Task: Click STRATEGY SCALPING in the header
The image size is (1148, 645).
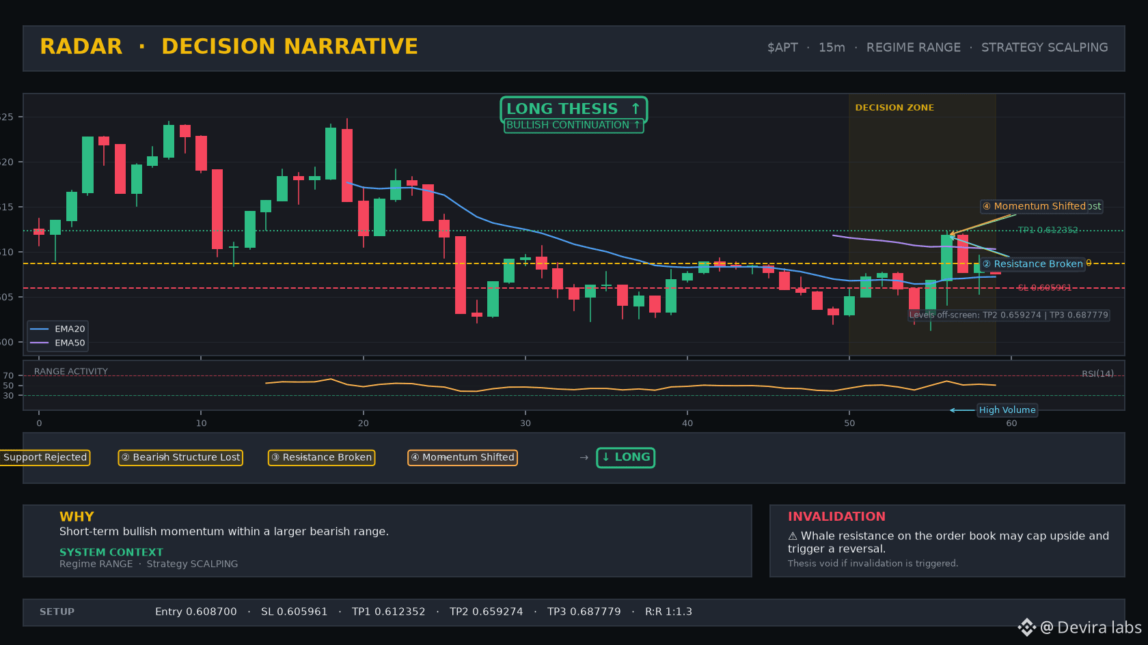Action: tap(1045, 48)
